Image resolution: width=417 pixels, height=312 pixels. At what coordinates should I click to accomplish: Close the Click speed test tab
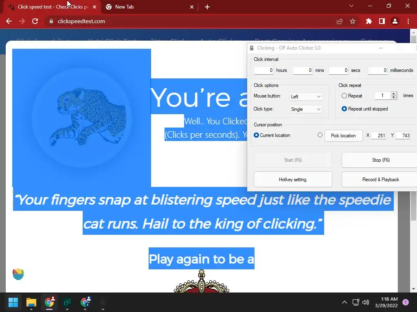94,7
